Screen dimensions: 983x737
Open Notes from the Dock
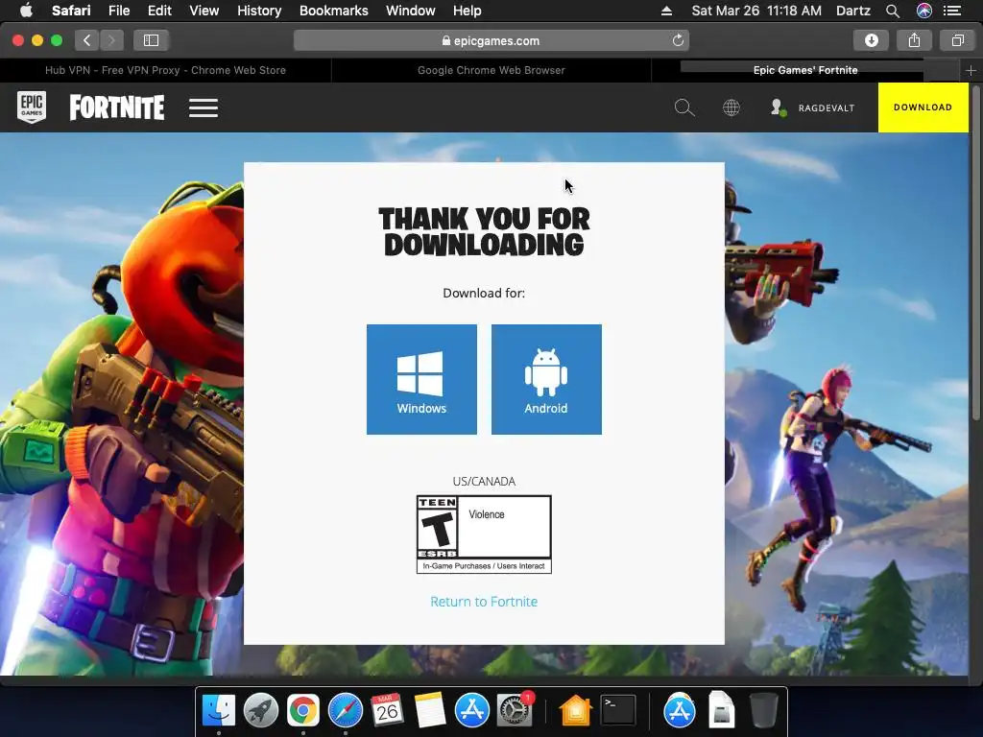point(429,711)
